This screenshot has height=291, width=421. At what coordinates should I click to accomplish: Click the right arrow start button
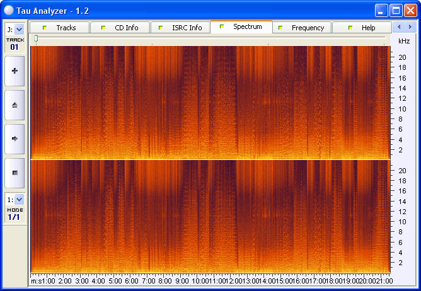(x=14, y=138)
